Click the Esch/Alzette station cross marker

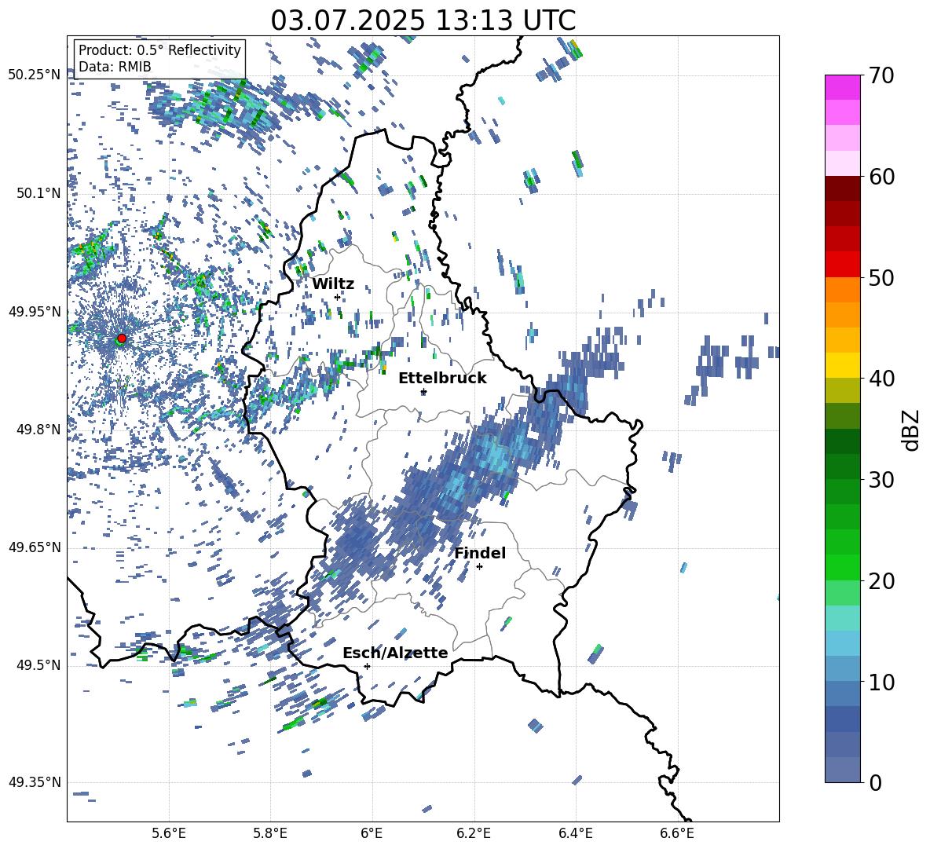point(367,666)
